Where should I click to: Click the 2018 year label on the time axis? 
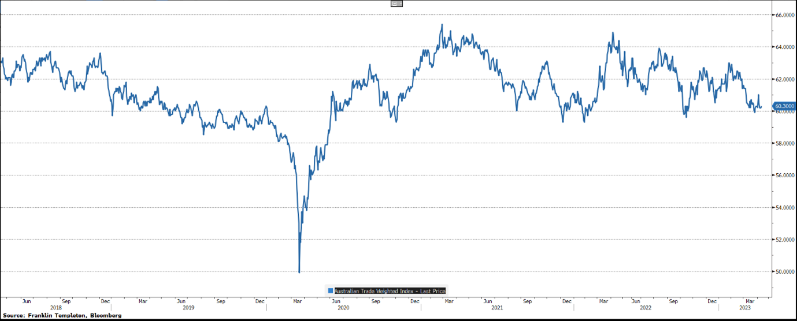tap(56, 308)
